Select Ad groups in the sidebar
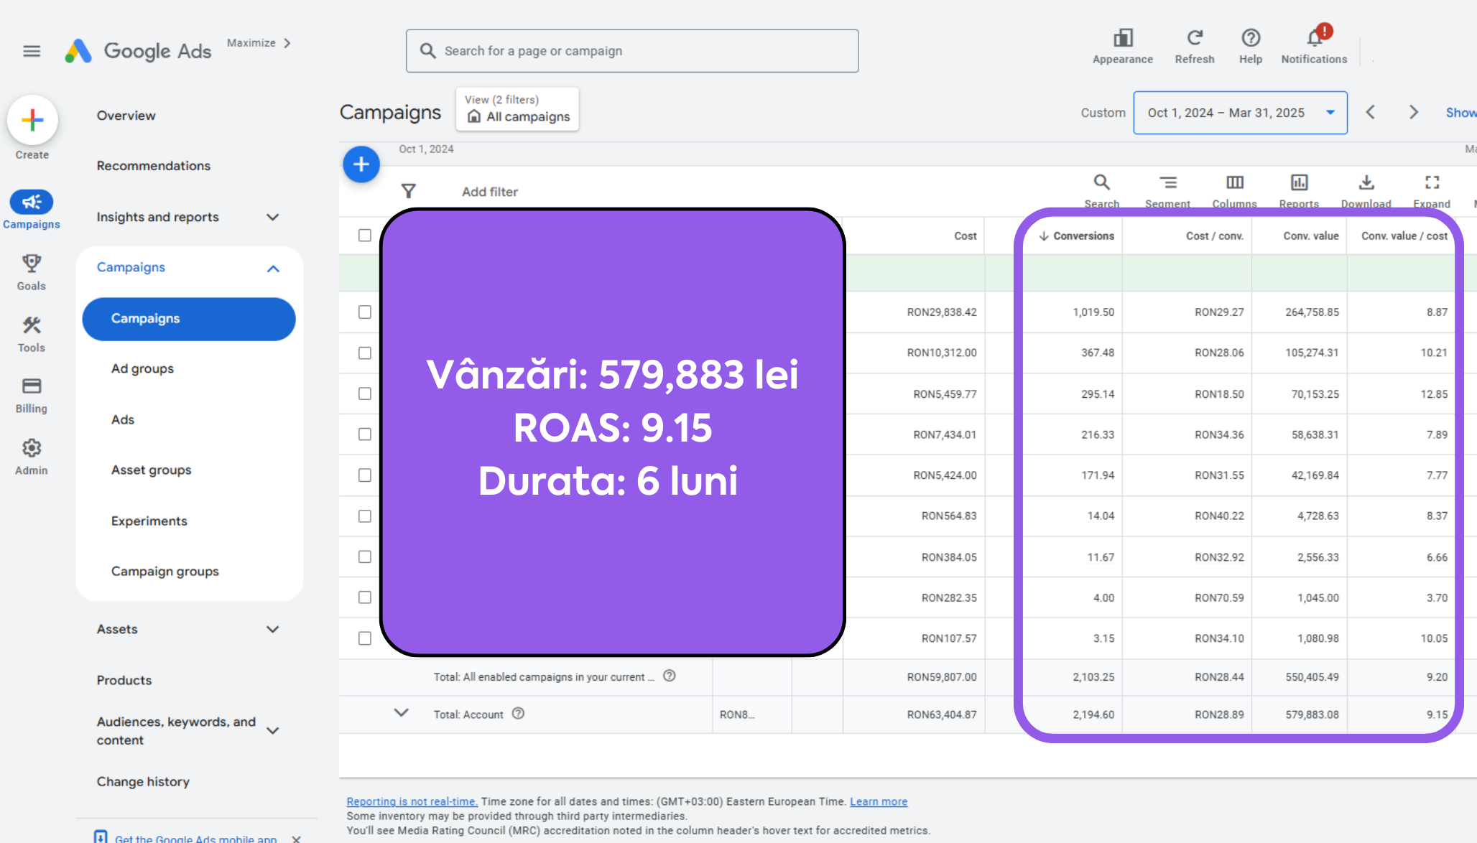This screenshot has width=1477, height=843. [x=142, y=369]
